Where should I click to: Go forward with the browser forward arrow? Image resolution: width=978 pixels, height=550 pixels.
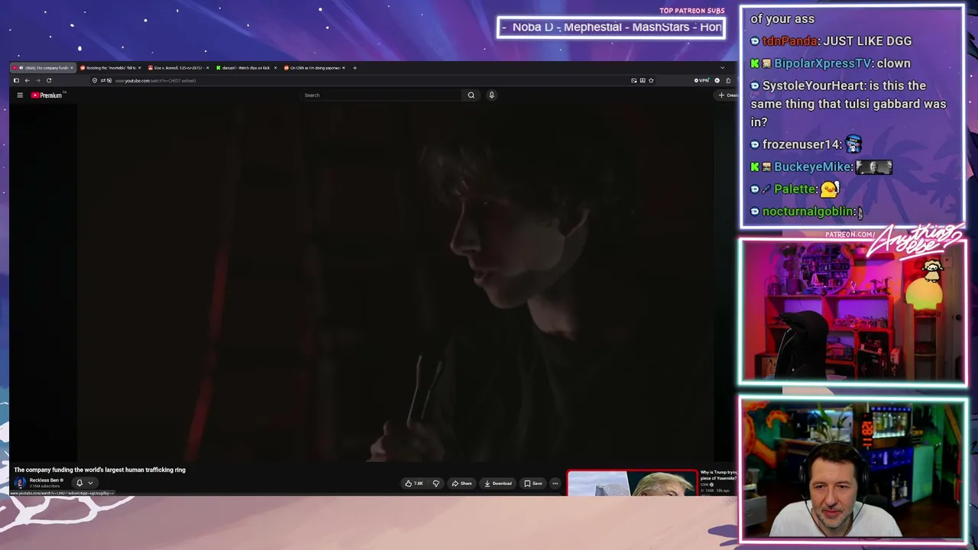[37, 80]
